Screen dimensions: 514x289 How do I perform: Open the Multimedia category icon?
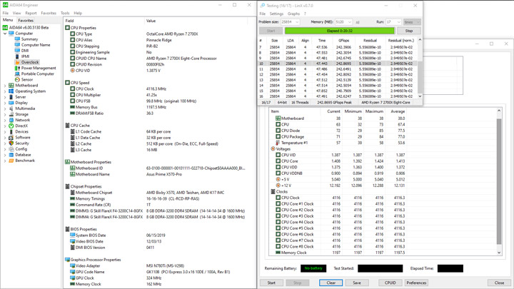pyautogui.click(x=11, y=108)
